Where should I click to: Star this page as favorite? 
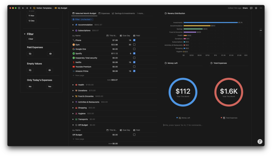tap(256, 8)
